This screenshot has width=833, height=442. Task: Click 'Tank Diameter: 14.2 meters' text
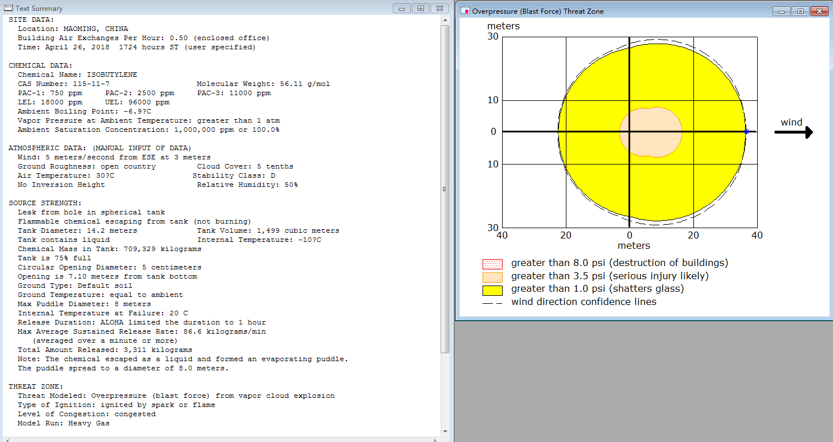coord(78,230)
